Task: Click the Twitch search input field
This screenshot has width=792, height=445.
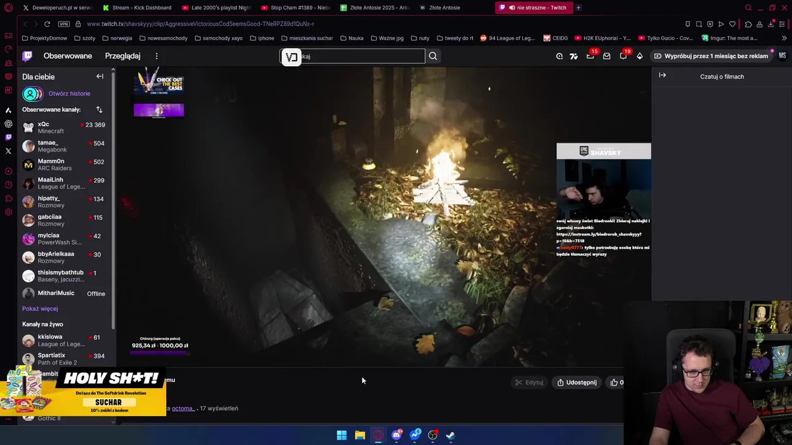Action: (x=353, y=56)
